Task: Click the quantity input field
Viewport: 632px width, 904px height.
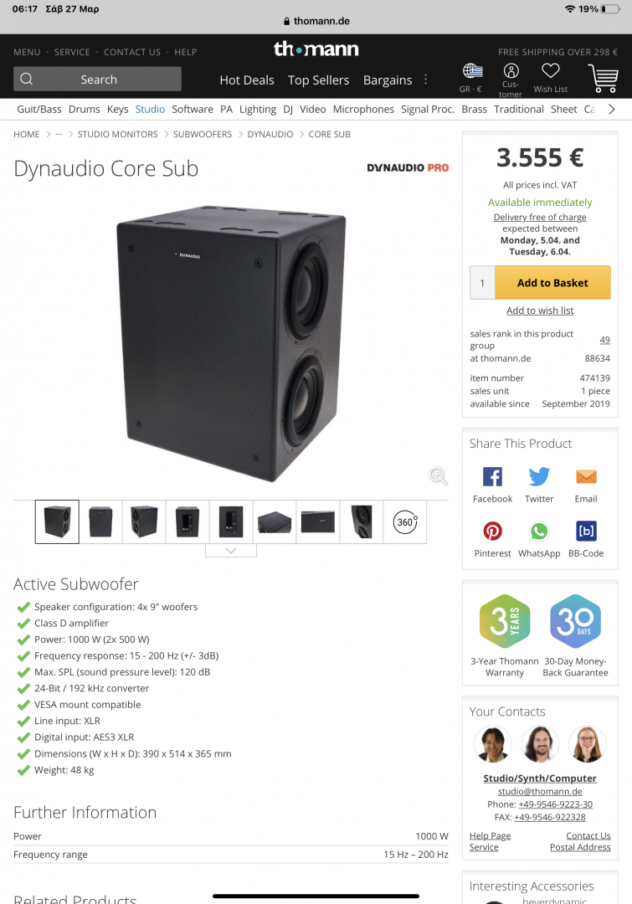Action: click(x=482, y=283)
